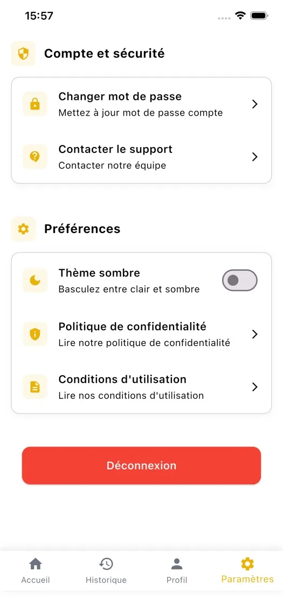This screenshot has width=283, height=614.
Task: Tap the shield icon next to Compte et sécurité
Action: coord(23,54)
